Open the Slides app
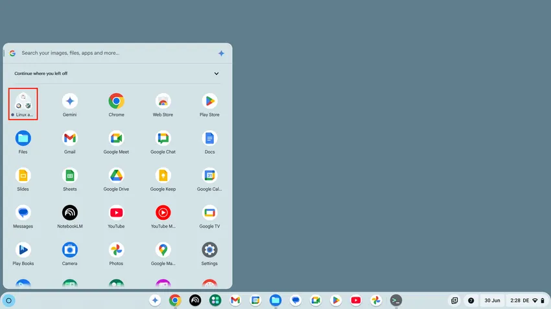 23,178
